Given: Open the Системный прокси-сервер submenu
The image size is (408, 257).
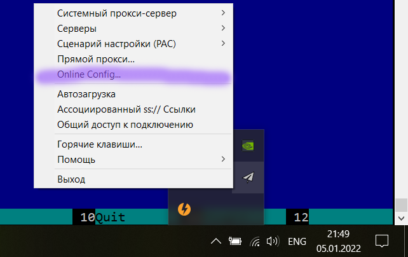Looking at the screenshot, I should pyautogui.click(x=133, y=13).
